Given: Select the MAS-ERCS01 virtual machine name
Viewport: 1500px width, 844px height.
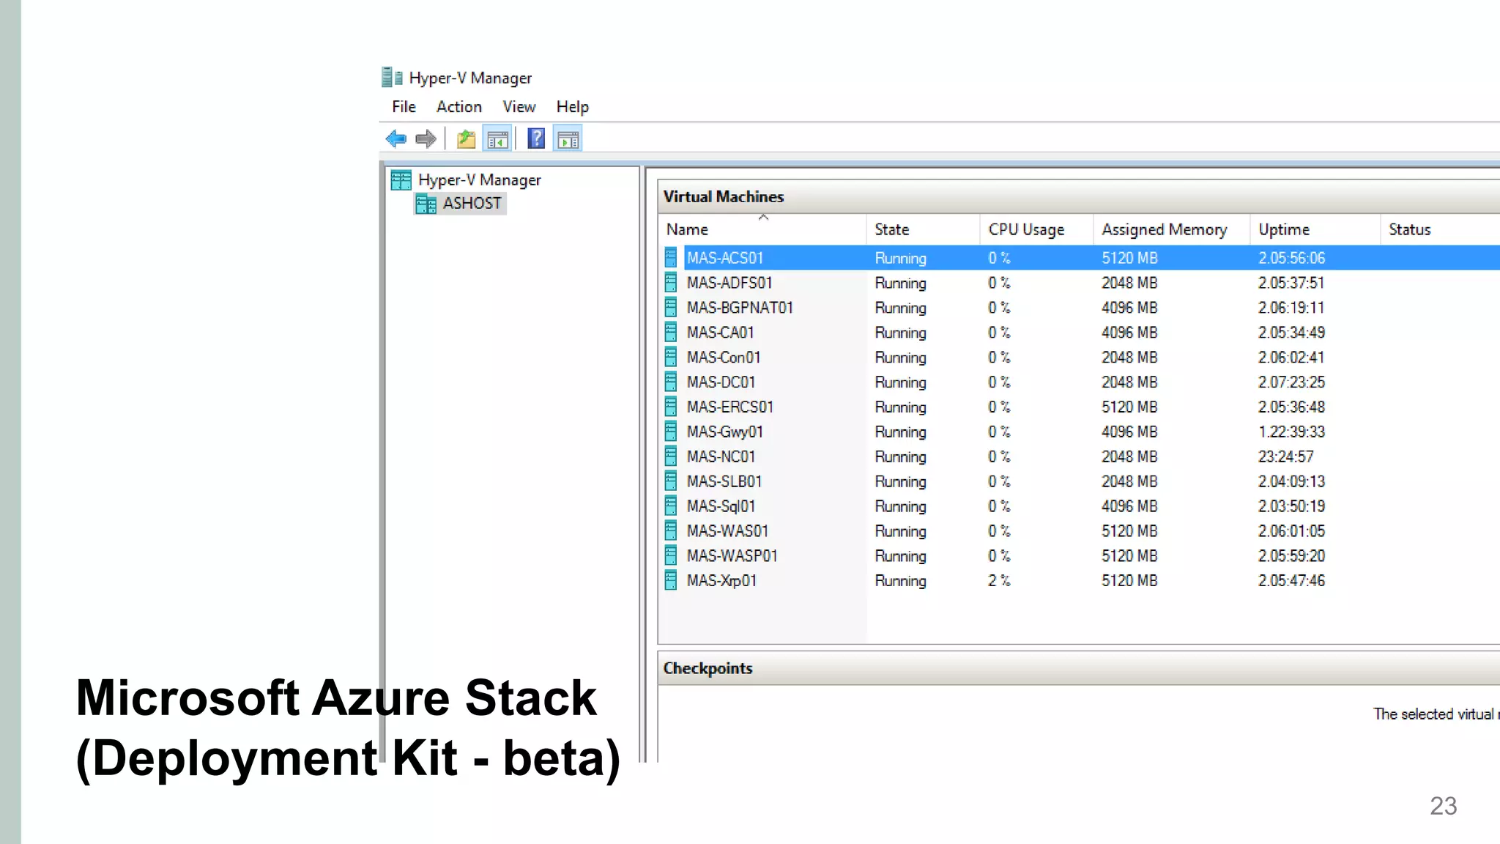Looking at the screenshot, I should coord(730,407).
